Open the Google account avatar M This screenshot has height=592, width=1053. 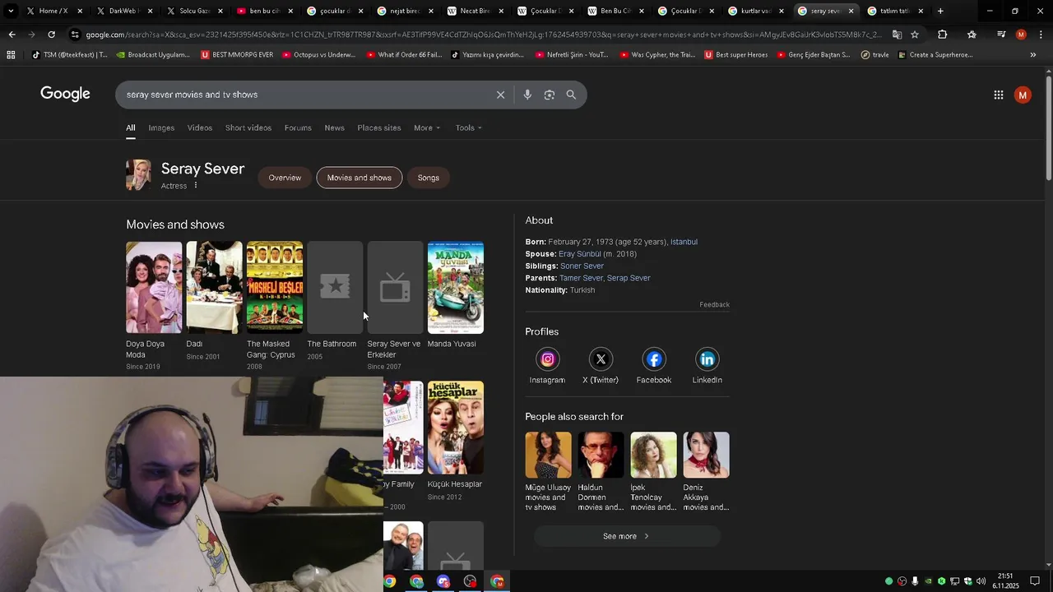[1023, 95]
